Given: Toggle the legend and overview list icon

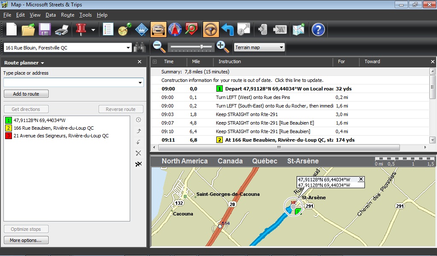Looking at the screenshot, I should [x=108, y=29].
